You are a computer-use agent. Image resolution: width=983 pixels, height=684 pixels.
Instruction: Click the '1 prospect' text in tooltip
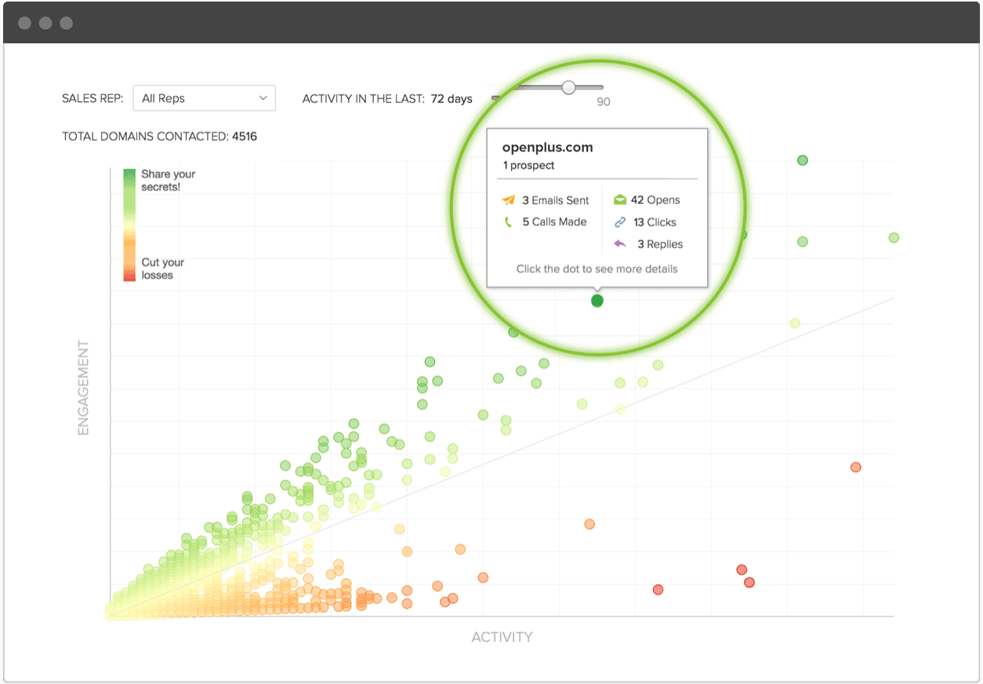pyautogui.click(x=528, y=166)
